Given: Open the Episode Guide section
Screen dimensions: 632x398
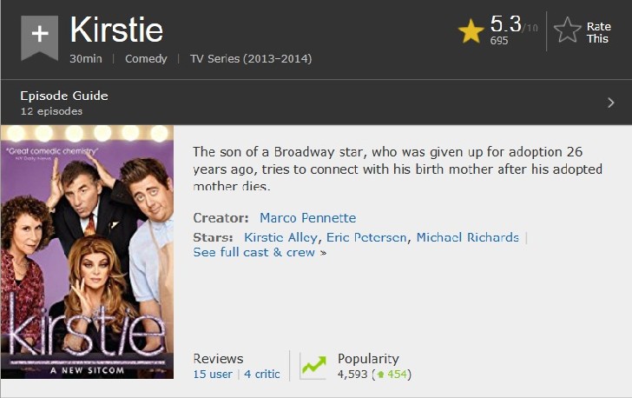Looking at the screenshot, I should [x=64, y=96].
